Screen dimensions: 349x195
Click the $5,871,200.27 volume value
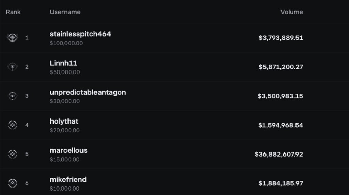coord(280,67)
